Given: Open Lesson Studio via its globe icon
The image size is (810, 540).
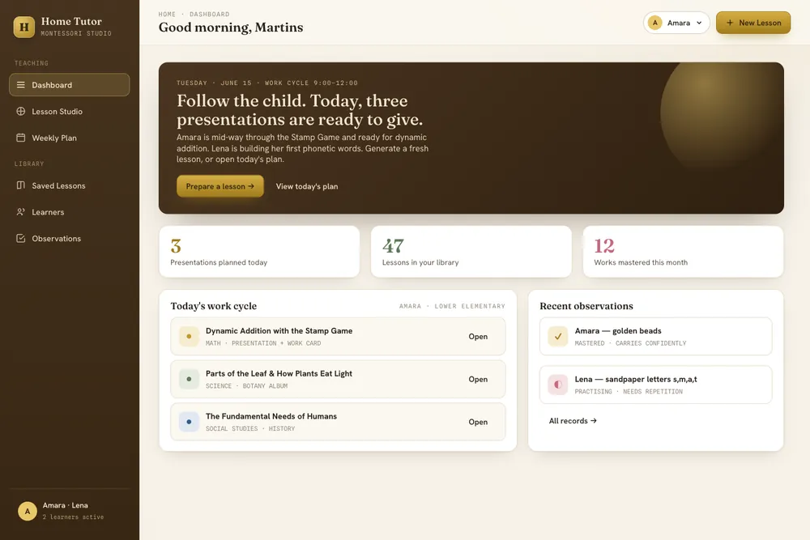Looking at the screenshot, I should click(x=21, y=111).
